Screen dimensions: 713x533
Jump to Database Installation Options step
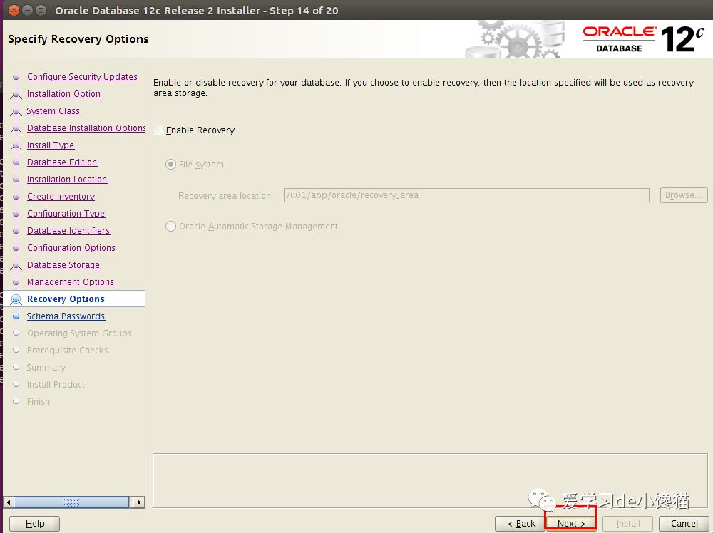pos(86,128)
